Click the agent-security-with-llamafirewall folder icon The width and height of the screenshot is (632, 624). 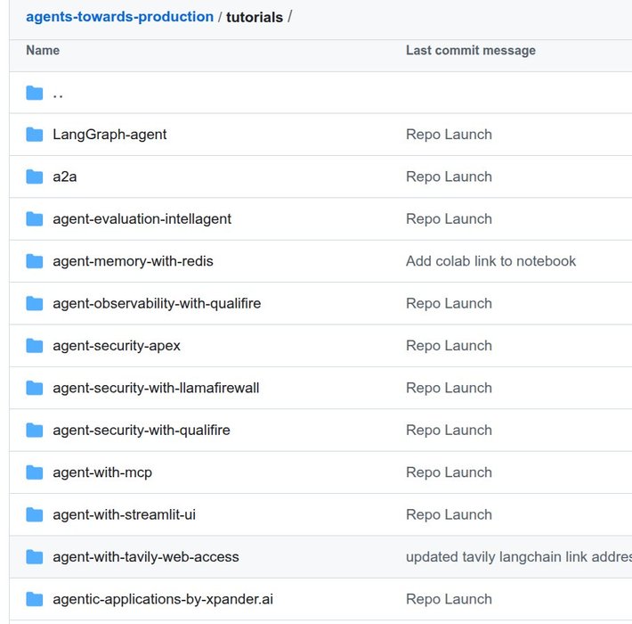(x=34, y=388)
